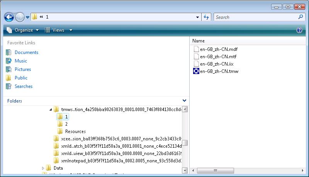This screenshot has width=309, height=177.
Task: Click the Back navigation arrow button
Action: pyautogui.click(x=9, y=17)
